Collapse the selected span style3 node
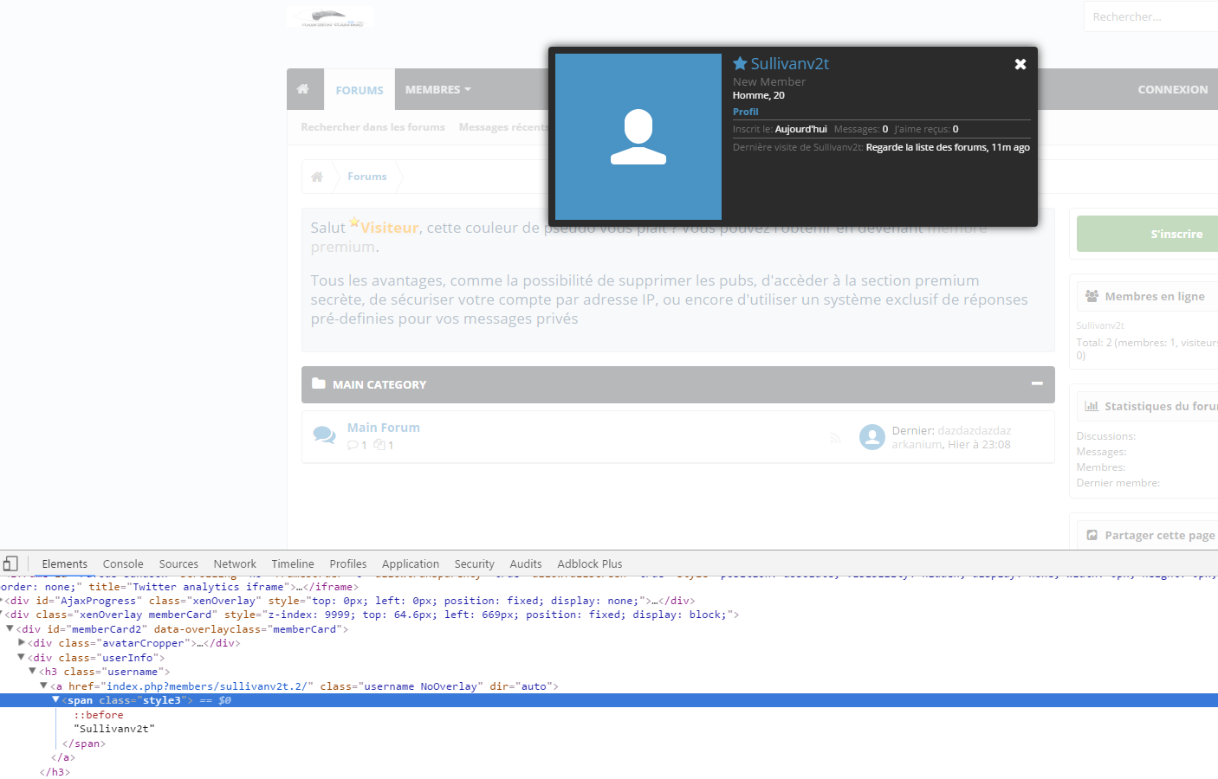This screenshot has height=779, width=1218. [x=56, y=699]
